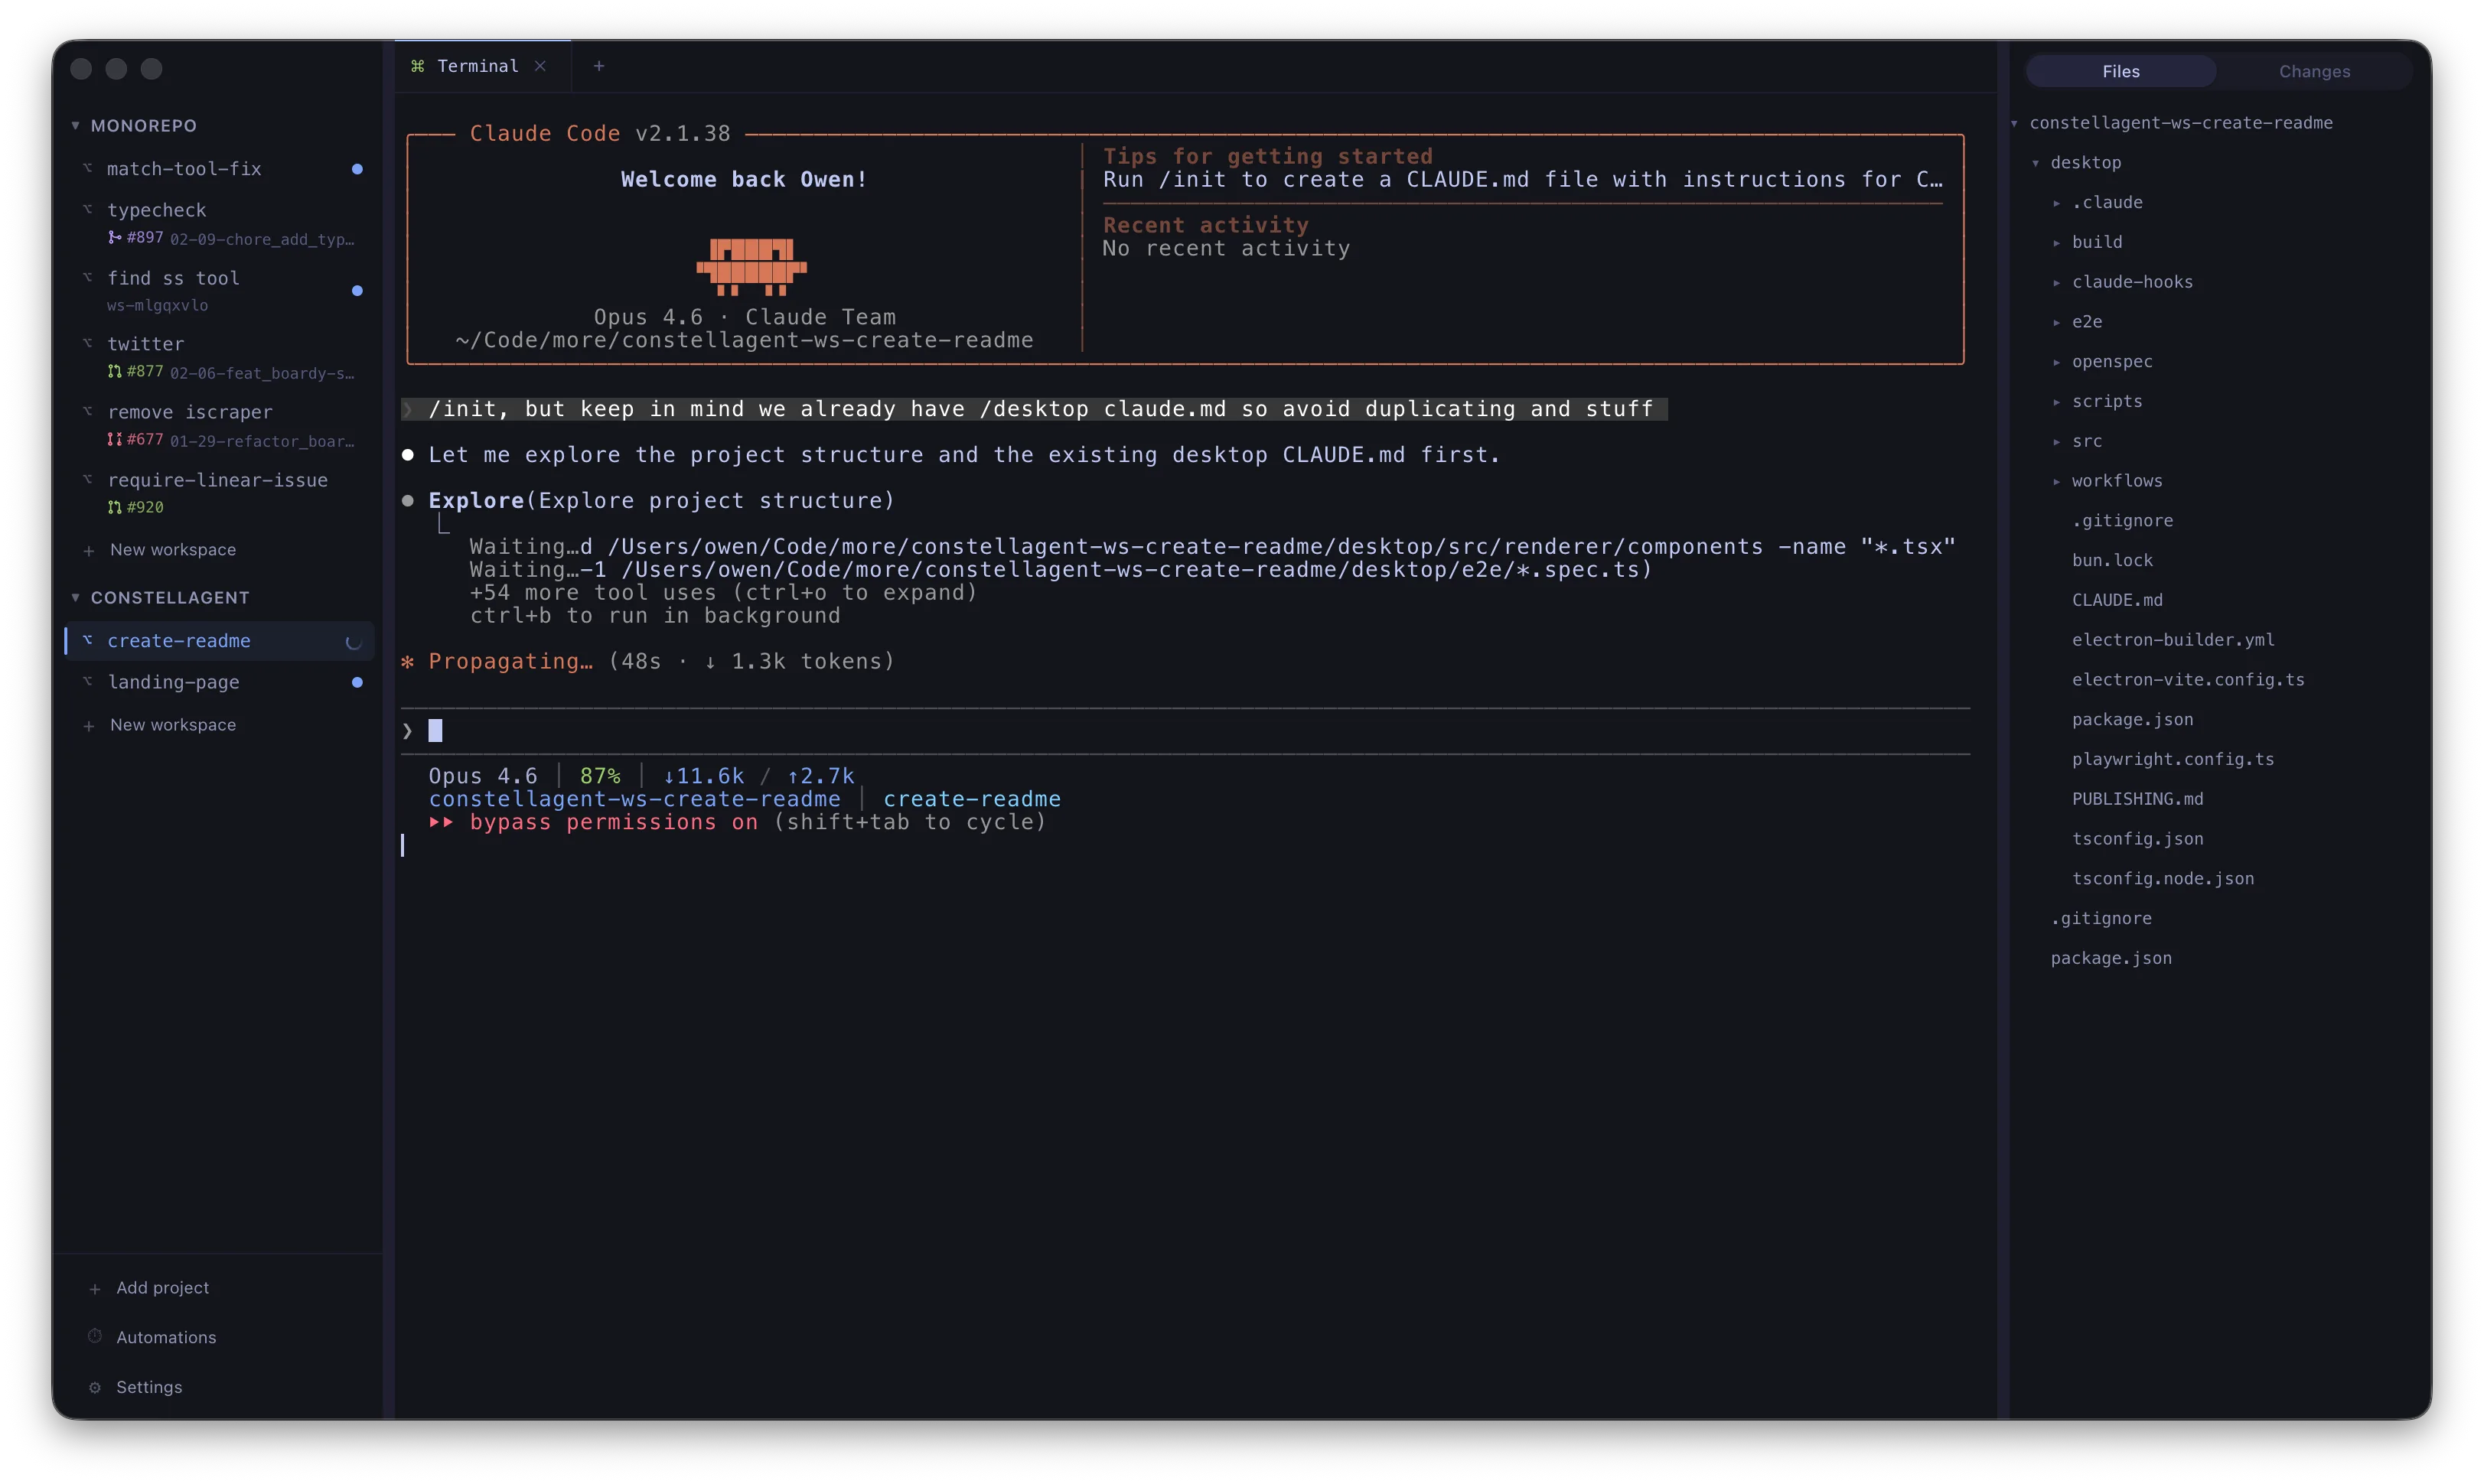The image size is (2484, 1484).
Task: Open CLAUDE.md file
Action: click(2117, 600)
